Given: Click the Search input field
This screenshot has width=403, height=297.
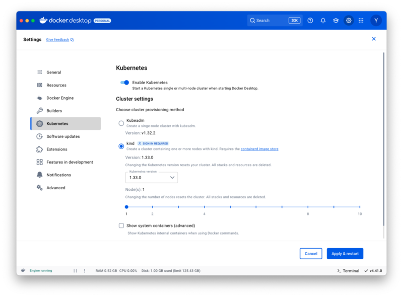Looking at the screenshot, I should (275, 20).
